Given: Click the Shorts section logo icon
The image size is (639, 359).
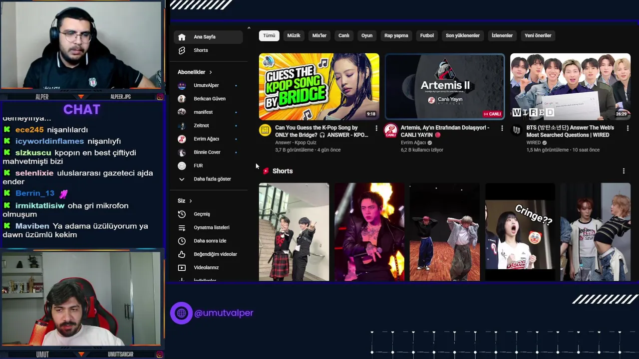Looking at the screenshot, I should tap(266, 171).
